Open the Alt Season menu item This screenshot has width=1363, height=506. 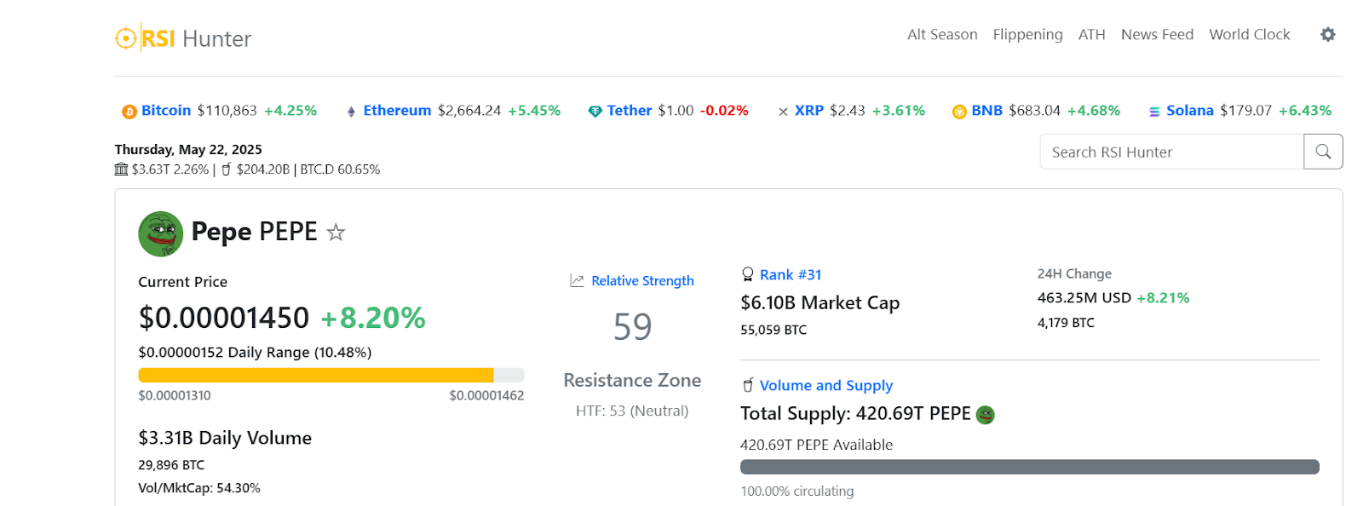click(942, 35)
